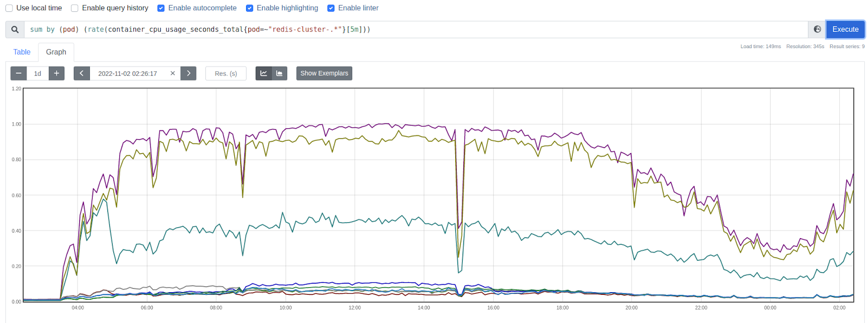Increase the time range with plus button

tap(56, 73)
